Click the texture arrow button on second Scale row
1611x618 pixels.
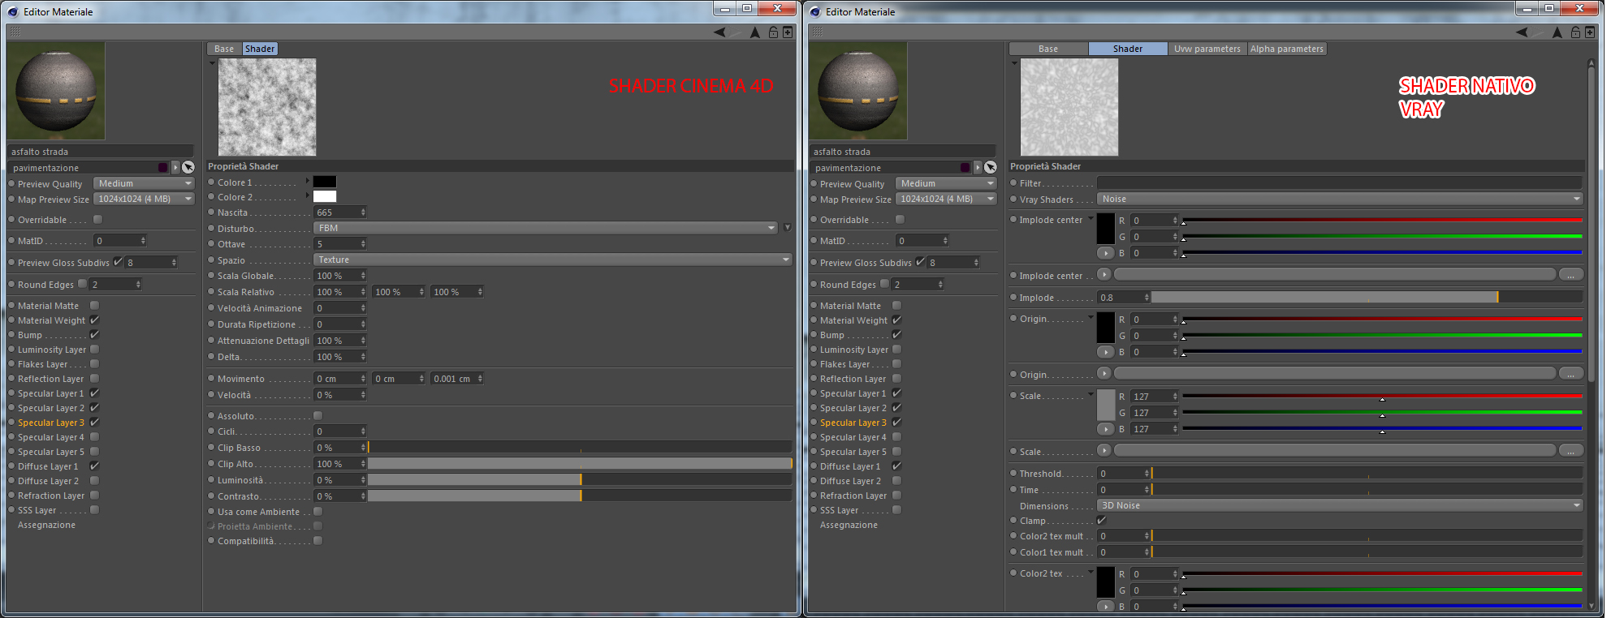point(1104,451)
